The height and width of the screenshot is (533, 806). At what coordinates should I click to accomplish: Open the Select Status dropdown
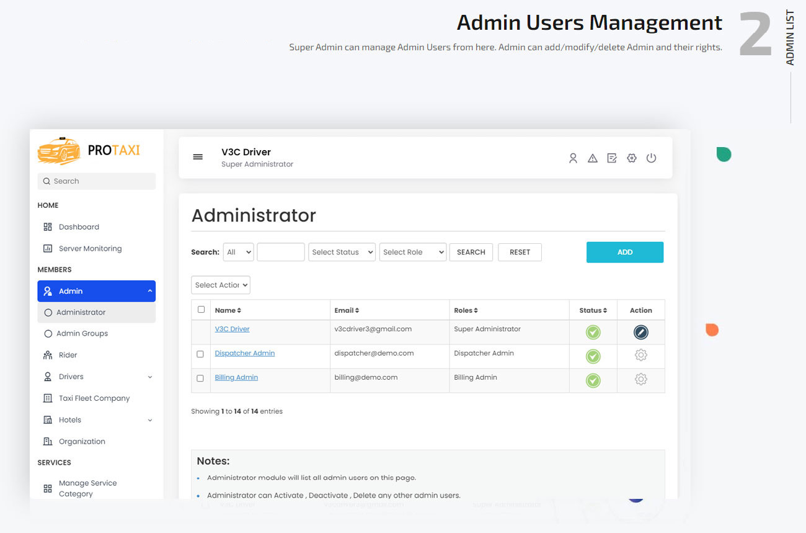click(342, 252)
